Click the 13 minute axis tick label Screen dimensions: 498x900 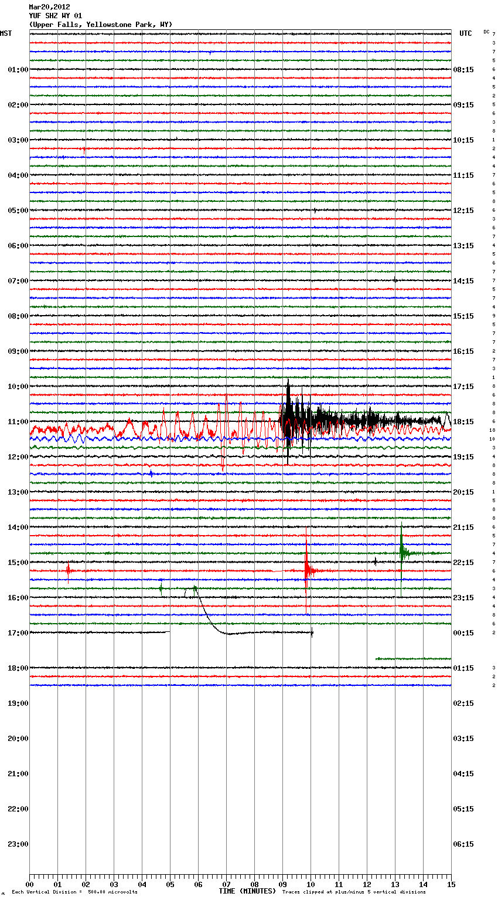[395, 884]
